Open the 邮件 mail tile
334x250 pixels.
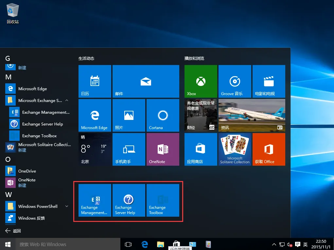(x=146, y=81)
